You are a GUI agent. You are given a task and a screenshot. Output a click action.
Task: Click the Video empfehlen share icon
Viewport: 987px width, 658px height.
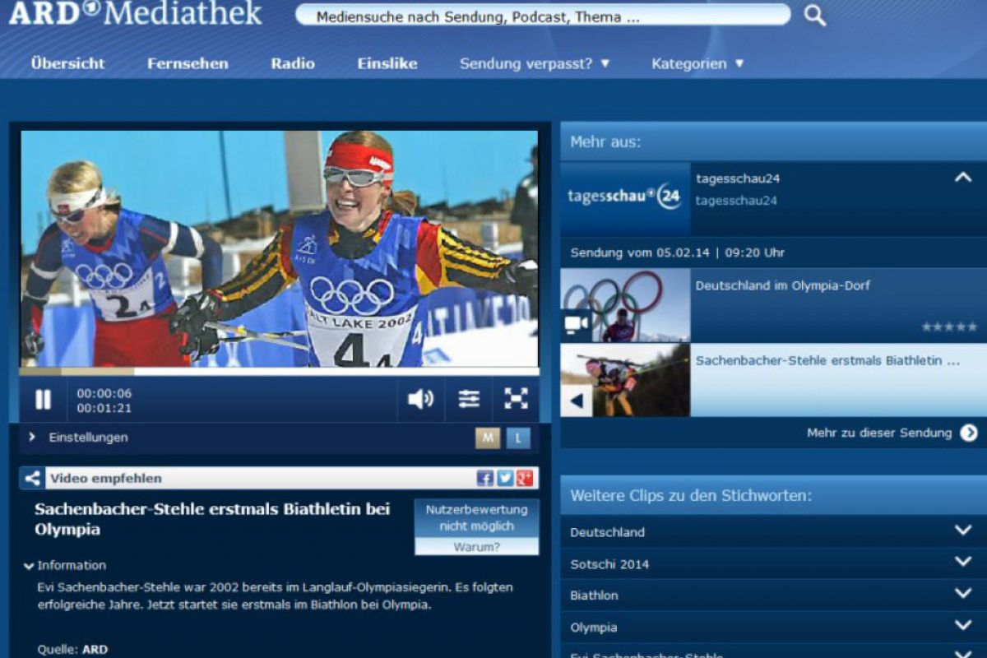[32, 479]
